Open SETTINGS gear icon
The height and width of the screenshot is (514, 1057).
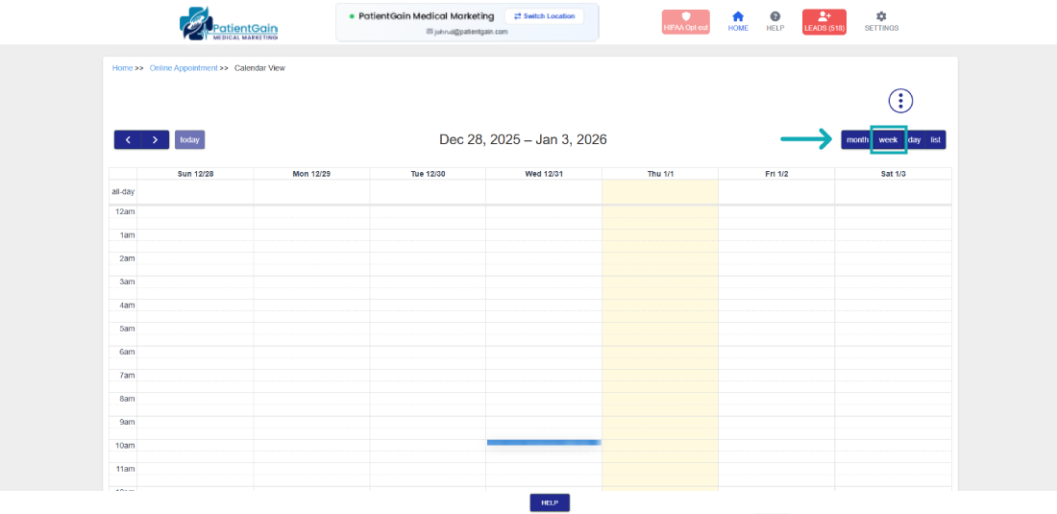pyautogui.click(x=881, y=21)
